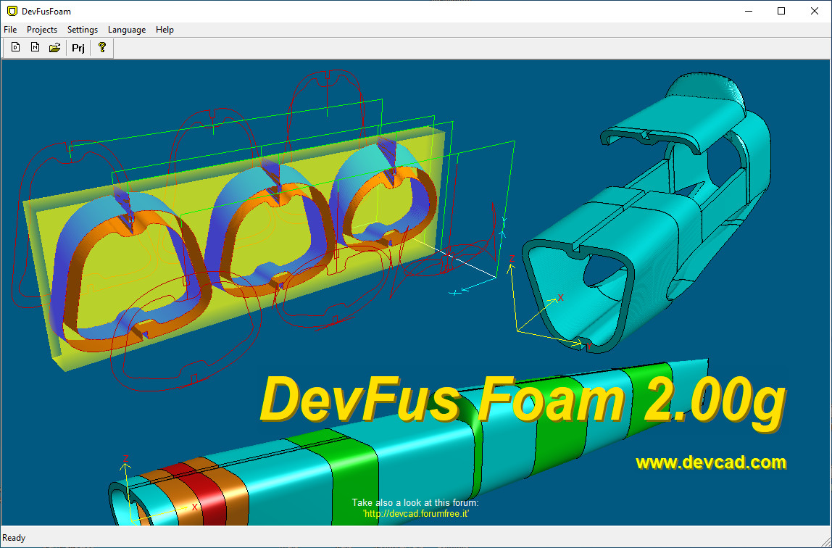
Task: Click the www.devcad.com website text
Action: (711, 462)
